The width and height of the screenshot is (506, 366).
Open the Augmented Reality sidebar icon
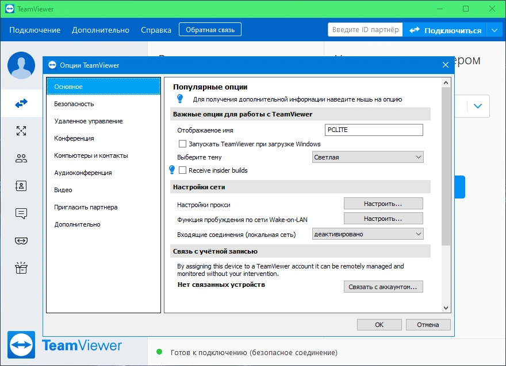click(21, 241)
